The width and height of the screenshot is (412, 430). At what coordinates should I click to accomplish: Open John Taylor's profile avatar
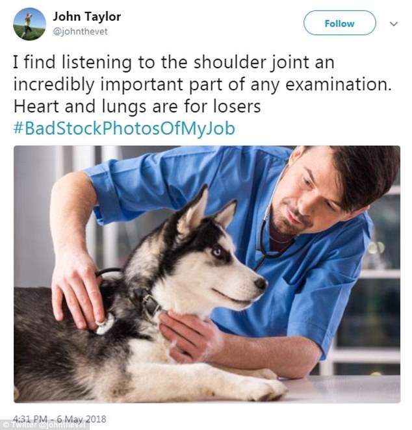tap(30, 24)
